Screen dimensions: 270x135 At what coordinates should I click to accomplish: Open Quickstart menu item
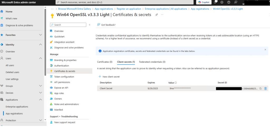pyautogui.click(x=59, y=37)
